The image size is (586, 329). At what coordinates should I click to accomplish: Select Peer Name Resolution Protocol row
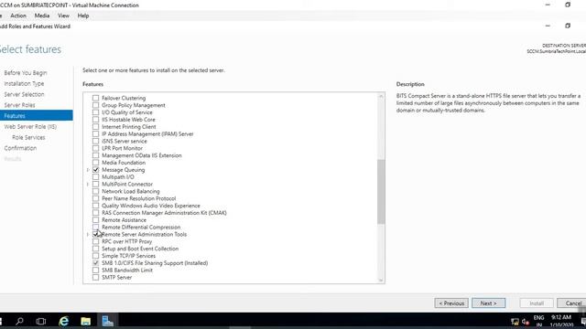(x=138, y=198)
